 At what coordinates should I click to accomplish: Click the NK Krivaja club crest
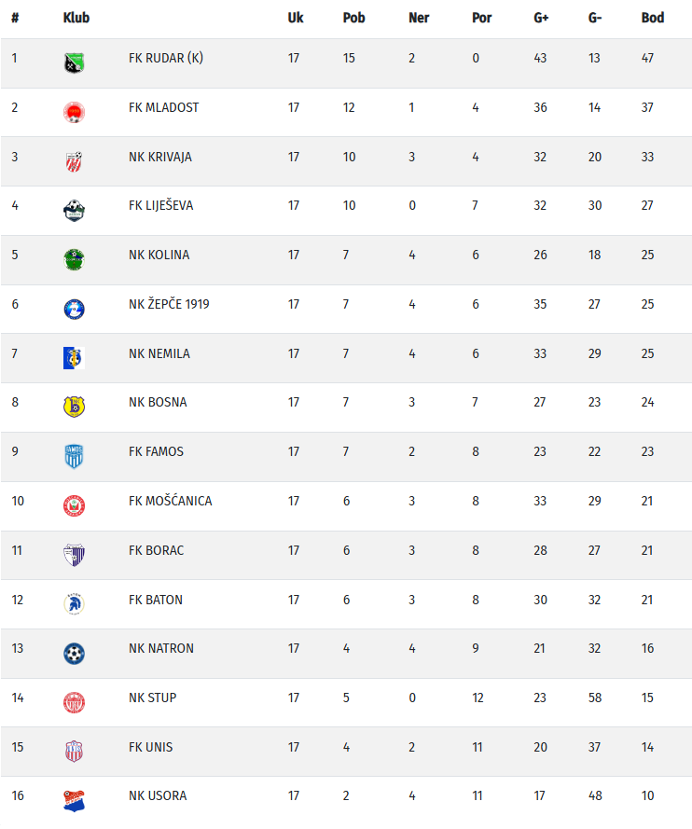tap(74, 161)
